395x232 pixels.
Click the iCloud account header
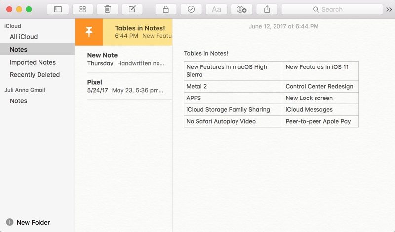pyautogui.click(x=13, y=26)
